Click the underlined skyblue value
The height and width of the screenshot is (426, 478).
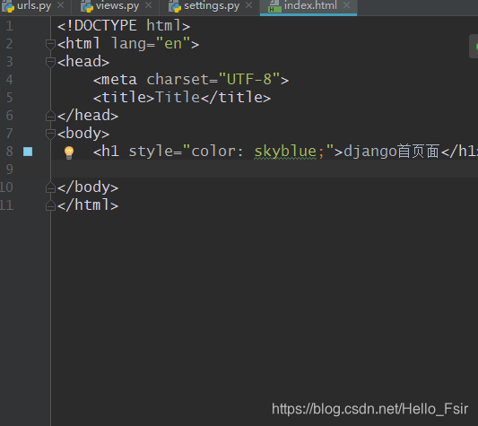click(x=285, y=152)
